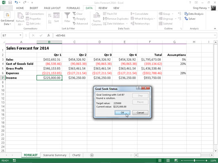Click Subtotal in the Outline group

coord(166,24)
